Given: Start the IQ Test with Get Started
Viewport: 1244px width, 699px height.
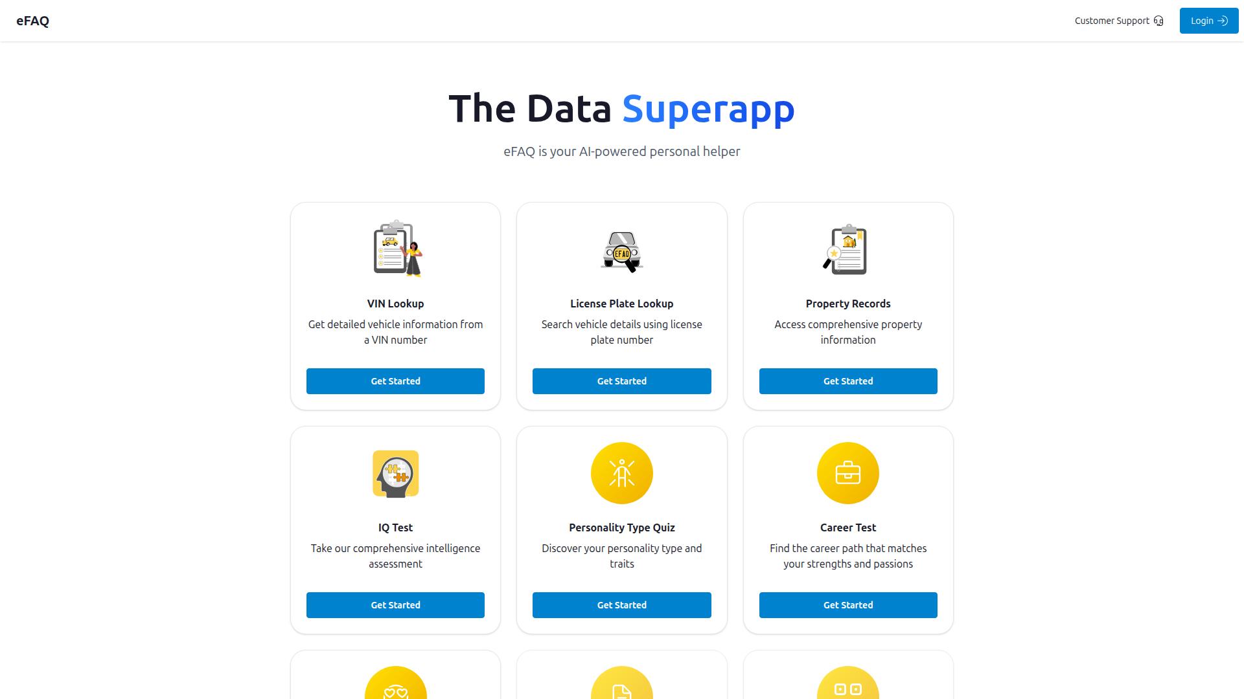Looking at the screenshot, I should click(x=395, y=605).
